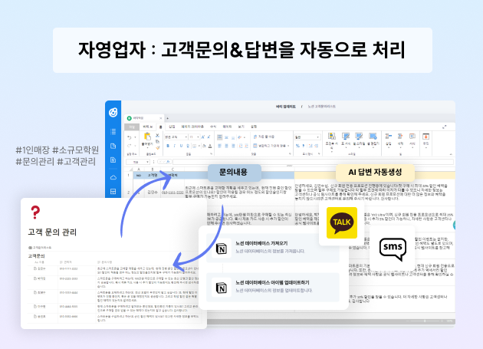Click the Copy icon below scissors

coord(157,141)
